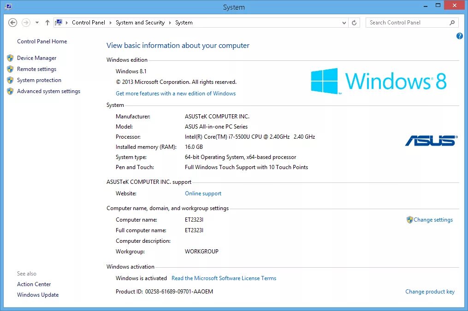Click the Windows 8.1 edition text

pos(131,71)
